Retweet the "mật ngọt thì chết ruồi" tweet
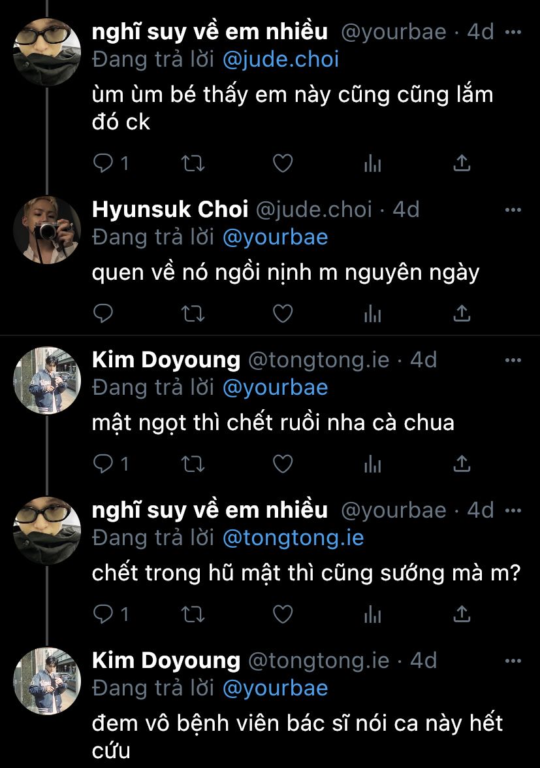This screenshot has height=768, width=540. coord(193,464)
